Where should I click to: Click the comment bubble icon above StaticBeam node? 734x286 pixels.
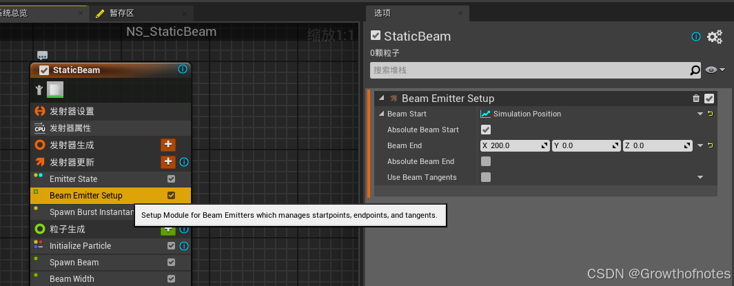[x=42, y=56]
